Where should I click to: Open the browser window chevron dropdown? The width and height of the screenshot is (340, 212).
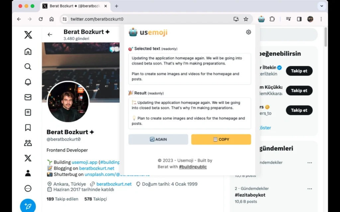tap(321, 6)
